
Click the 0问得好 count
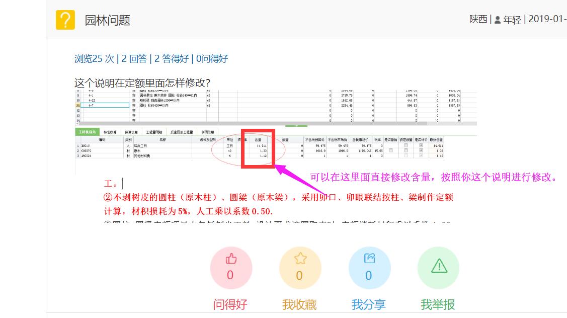(212, 58)
